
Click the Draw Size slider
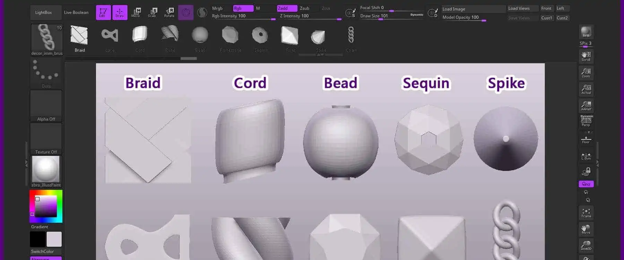391,16
